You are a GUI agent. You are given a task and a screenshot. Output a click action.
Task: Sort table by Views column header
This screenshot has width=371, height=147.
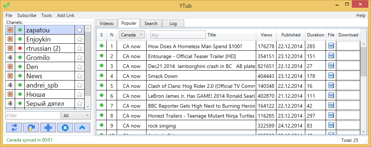point(266,35)
